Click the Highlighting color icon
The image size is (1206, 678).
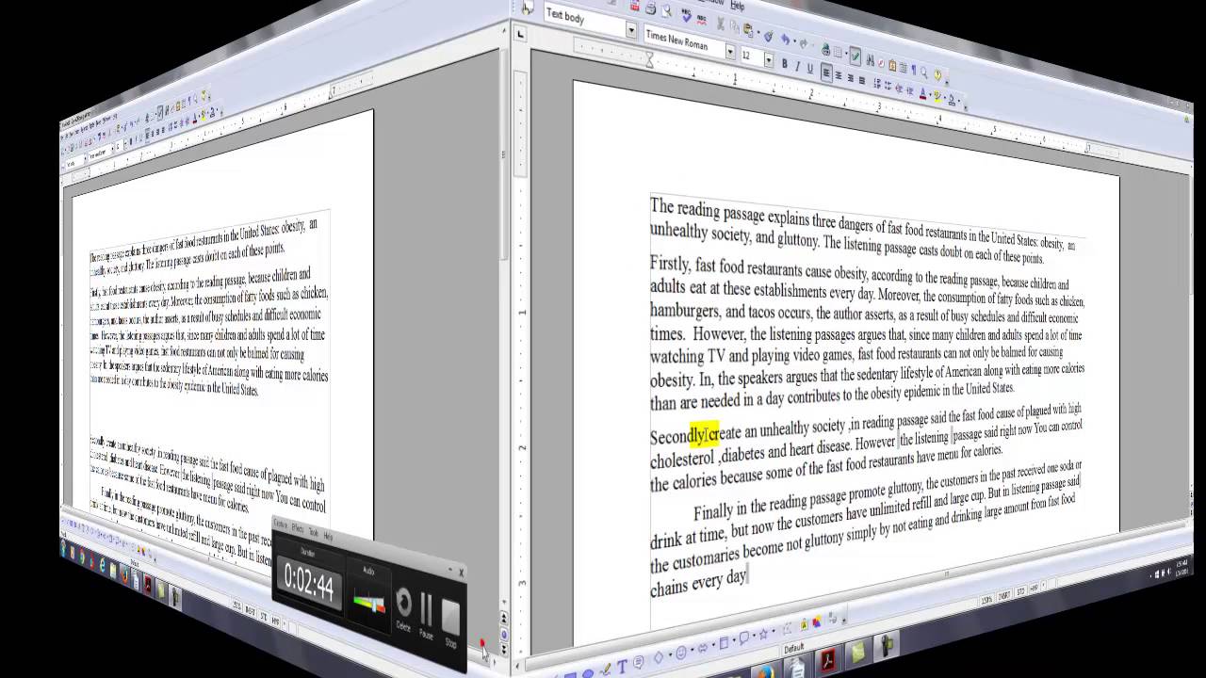tap(937, 97)
